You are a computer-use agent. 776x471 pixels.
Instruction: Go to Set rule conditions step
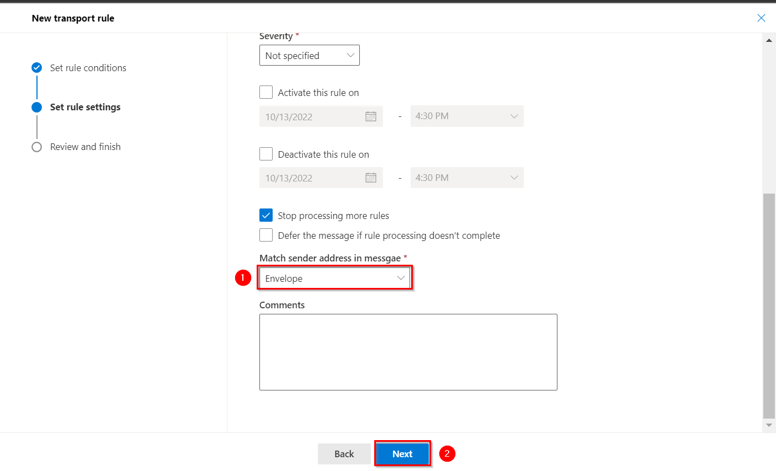tap(88, 68)
